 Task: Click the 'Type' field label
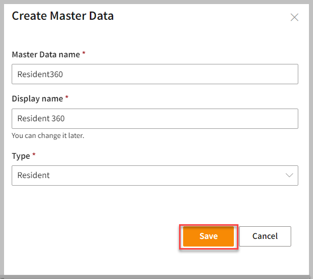tap(21, 156)
